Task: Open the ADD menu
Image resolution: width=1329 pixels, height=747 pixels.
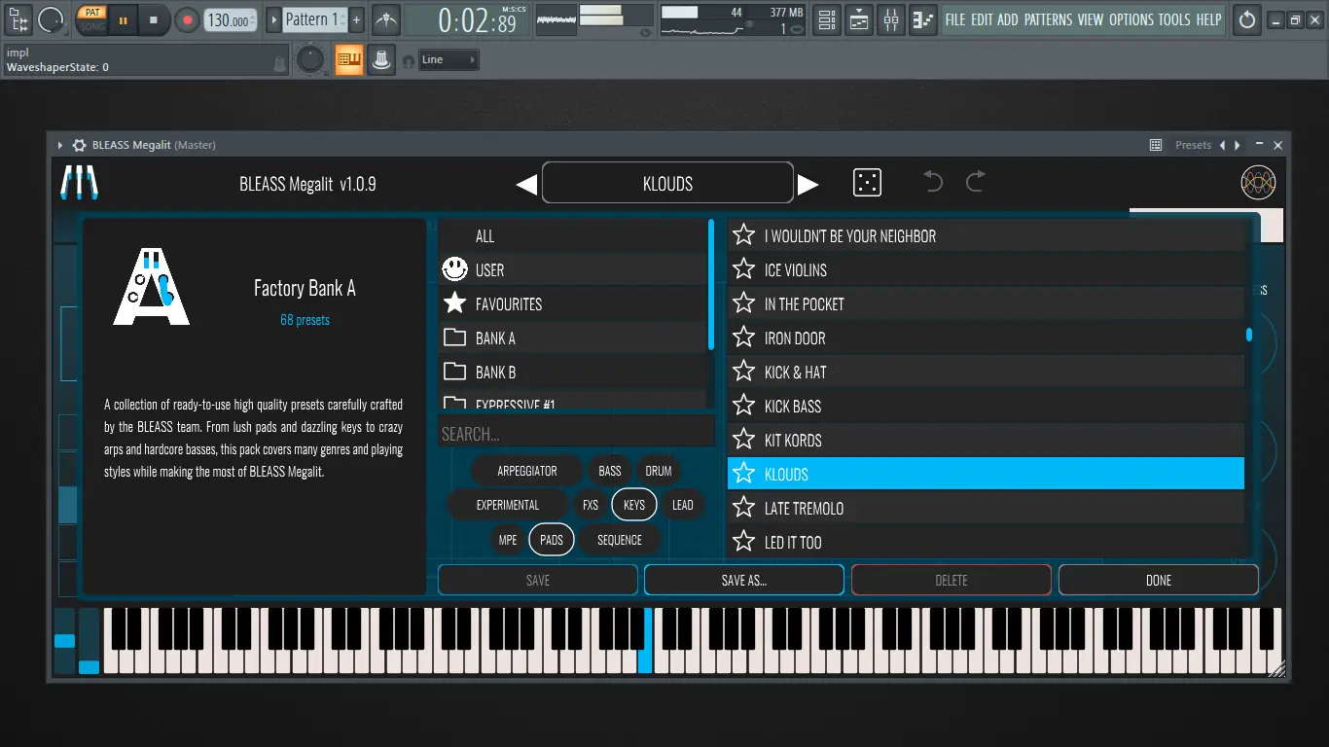Action: (x=1008, y=19)
